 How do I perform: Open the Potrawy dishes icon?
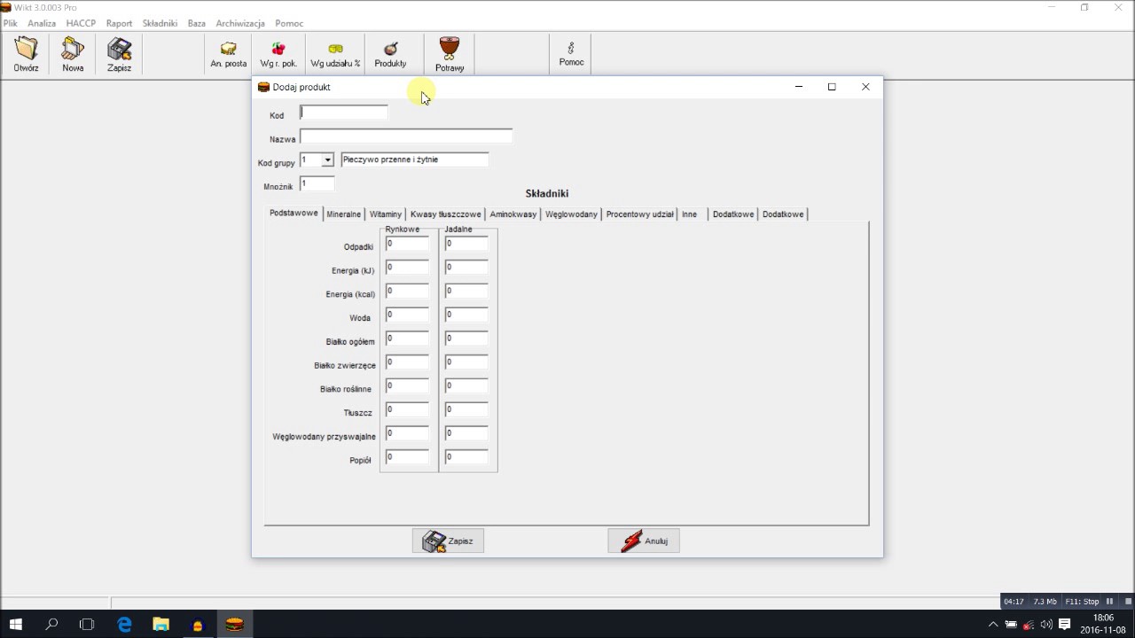450,54
